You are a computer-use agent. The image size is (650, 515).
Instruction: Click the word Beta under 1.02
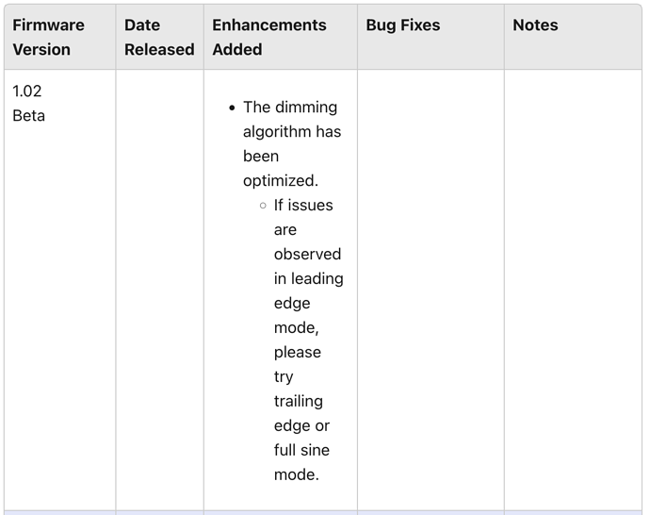29,116
